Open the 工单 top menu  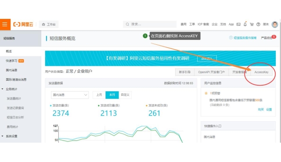(192, 24)
